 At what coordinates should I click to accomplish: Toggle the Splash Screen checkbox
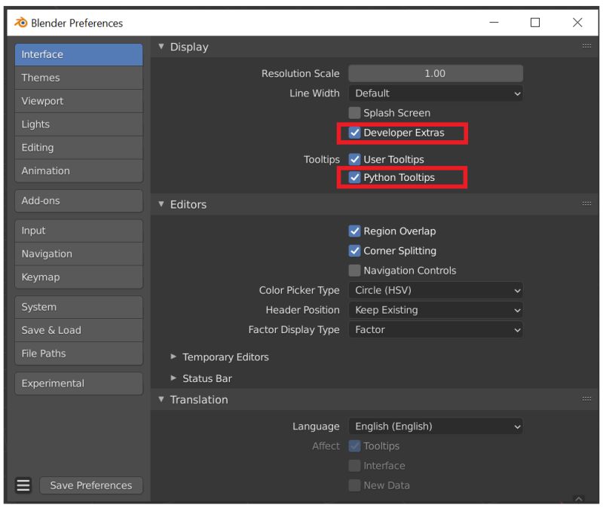[354, 112]
